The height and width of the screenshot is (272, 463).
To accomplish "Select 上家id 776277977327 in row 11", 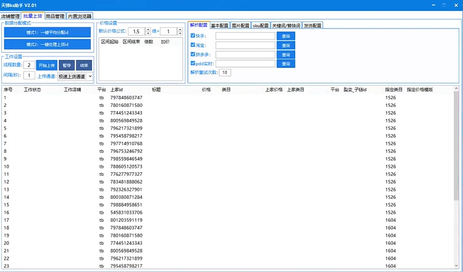I will coord(127,174).
